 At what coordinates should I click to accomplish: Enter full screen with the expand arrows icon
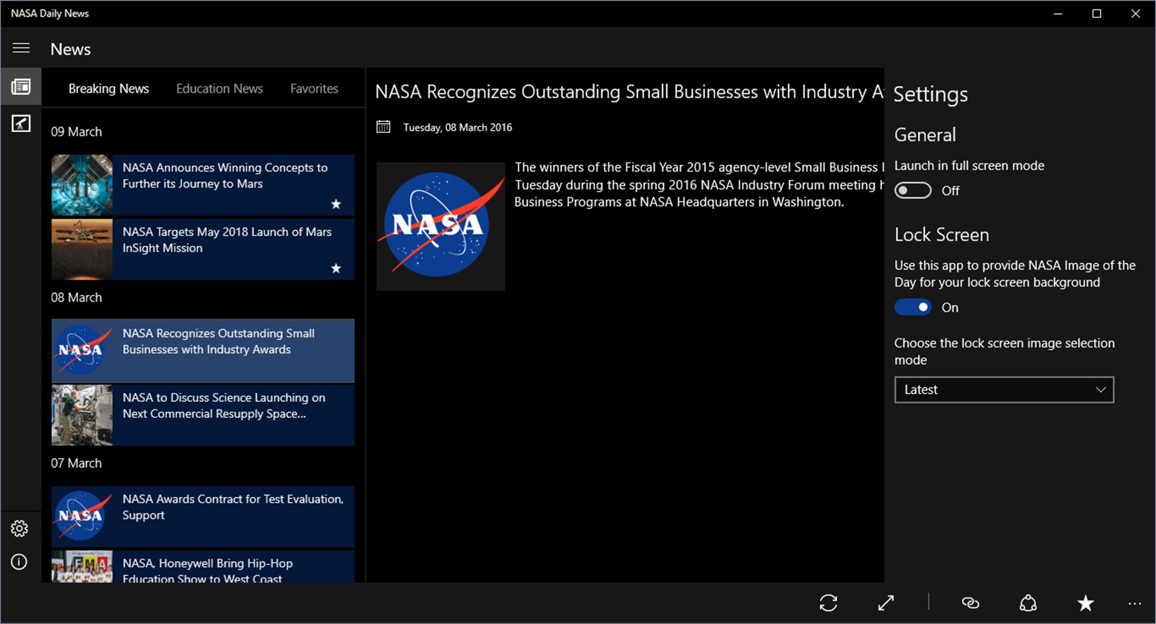[x=885, y=603]
